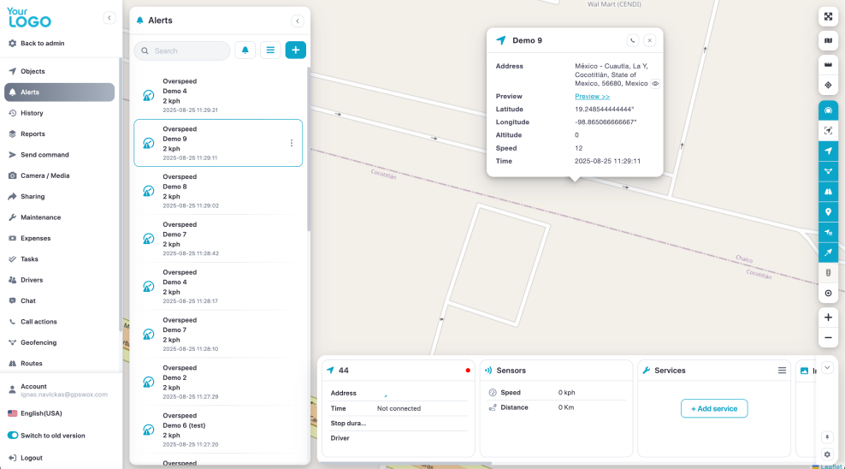Click the fullscreen map icon
Image resolution: width=845 pixels, height=469 pixels.
pyautogui.click(x=828, y=16)
